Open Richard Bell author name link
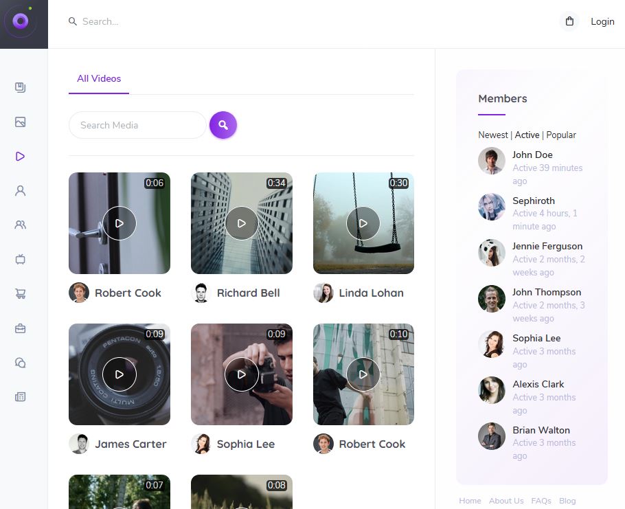This screenshot has width=625, height=509. (249, 293)
